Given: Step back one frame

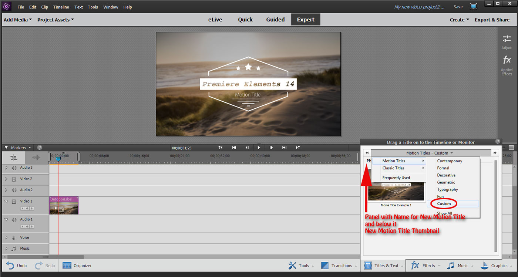Looking at the screenshot, I should [247, 148].
